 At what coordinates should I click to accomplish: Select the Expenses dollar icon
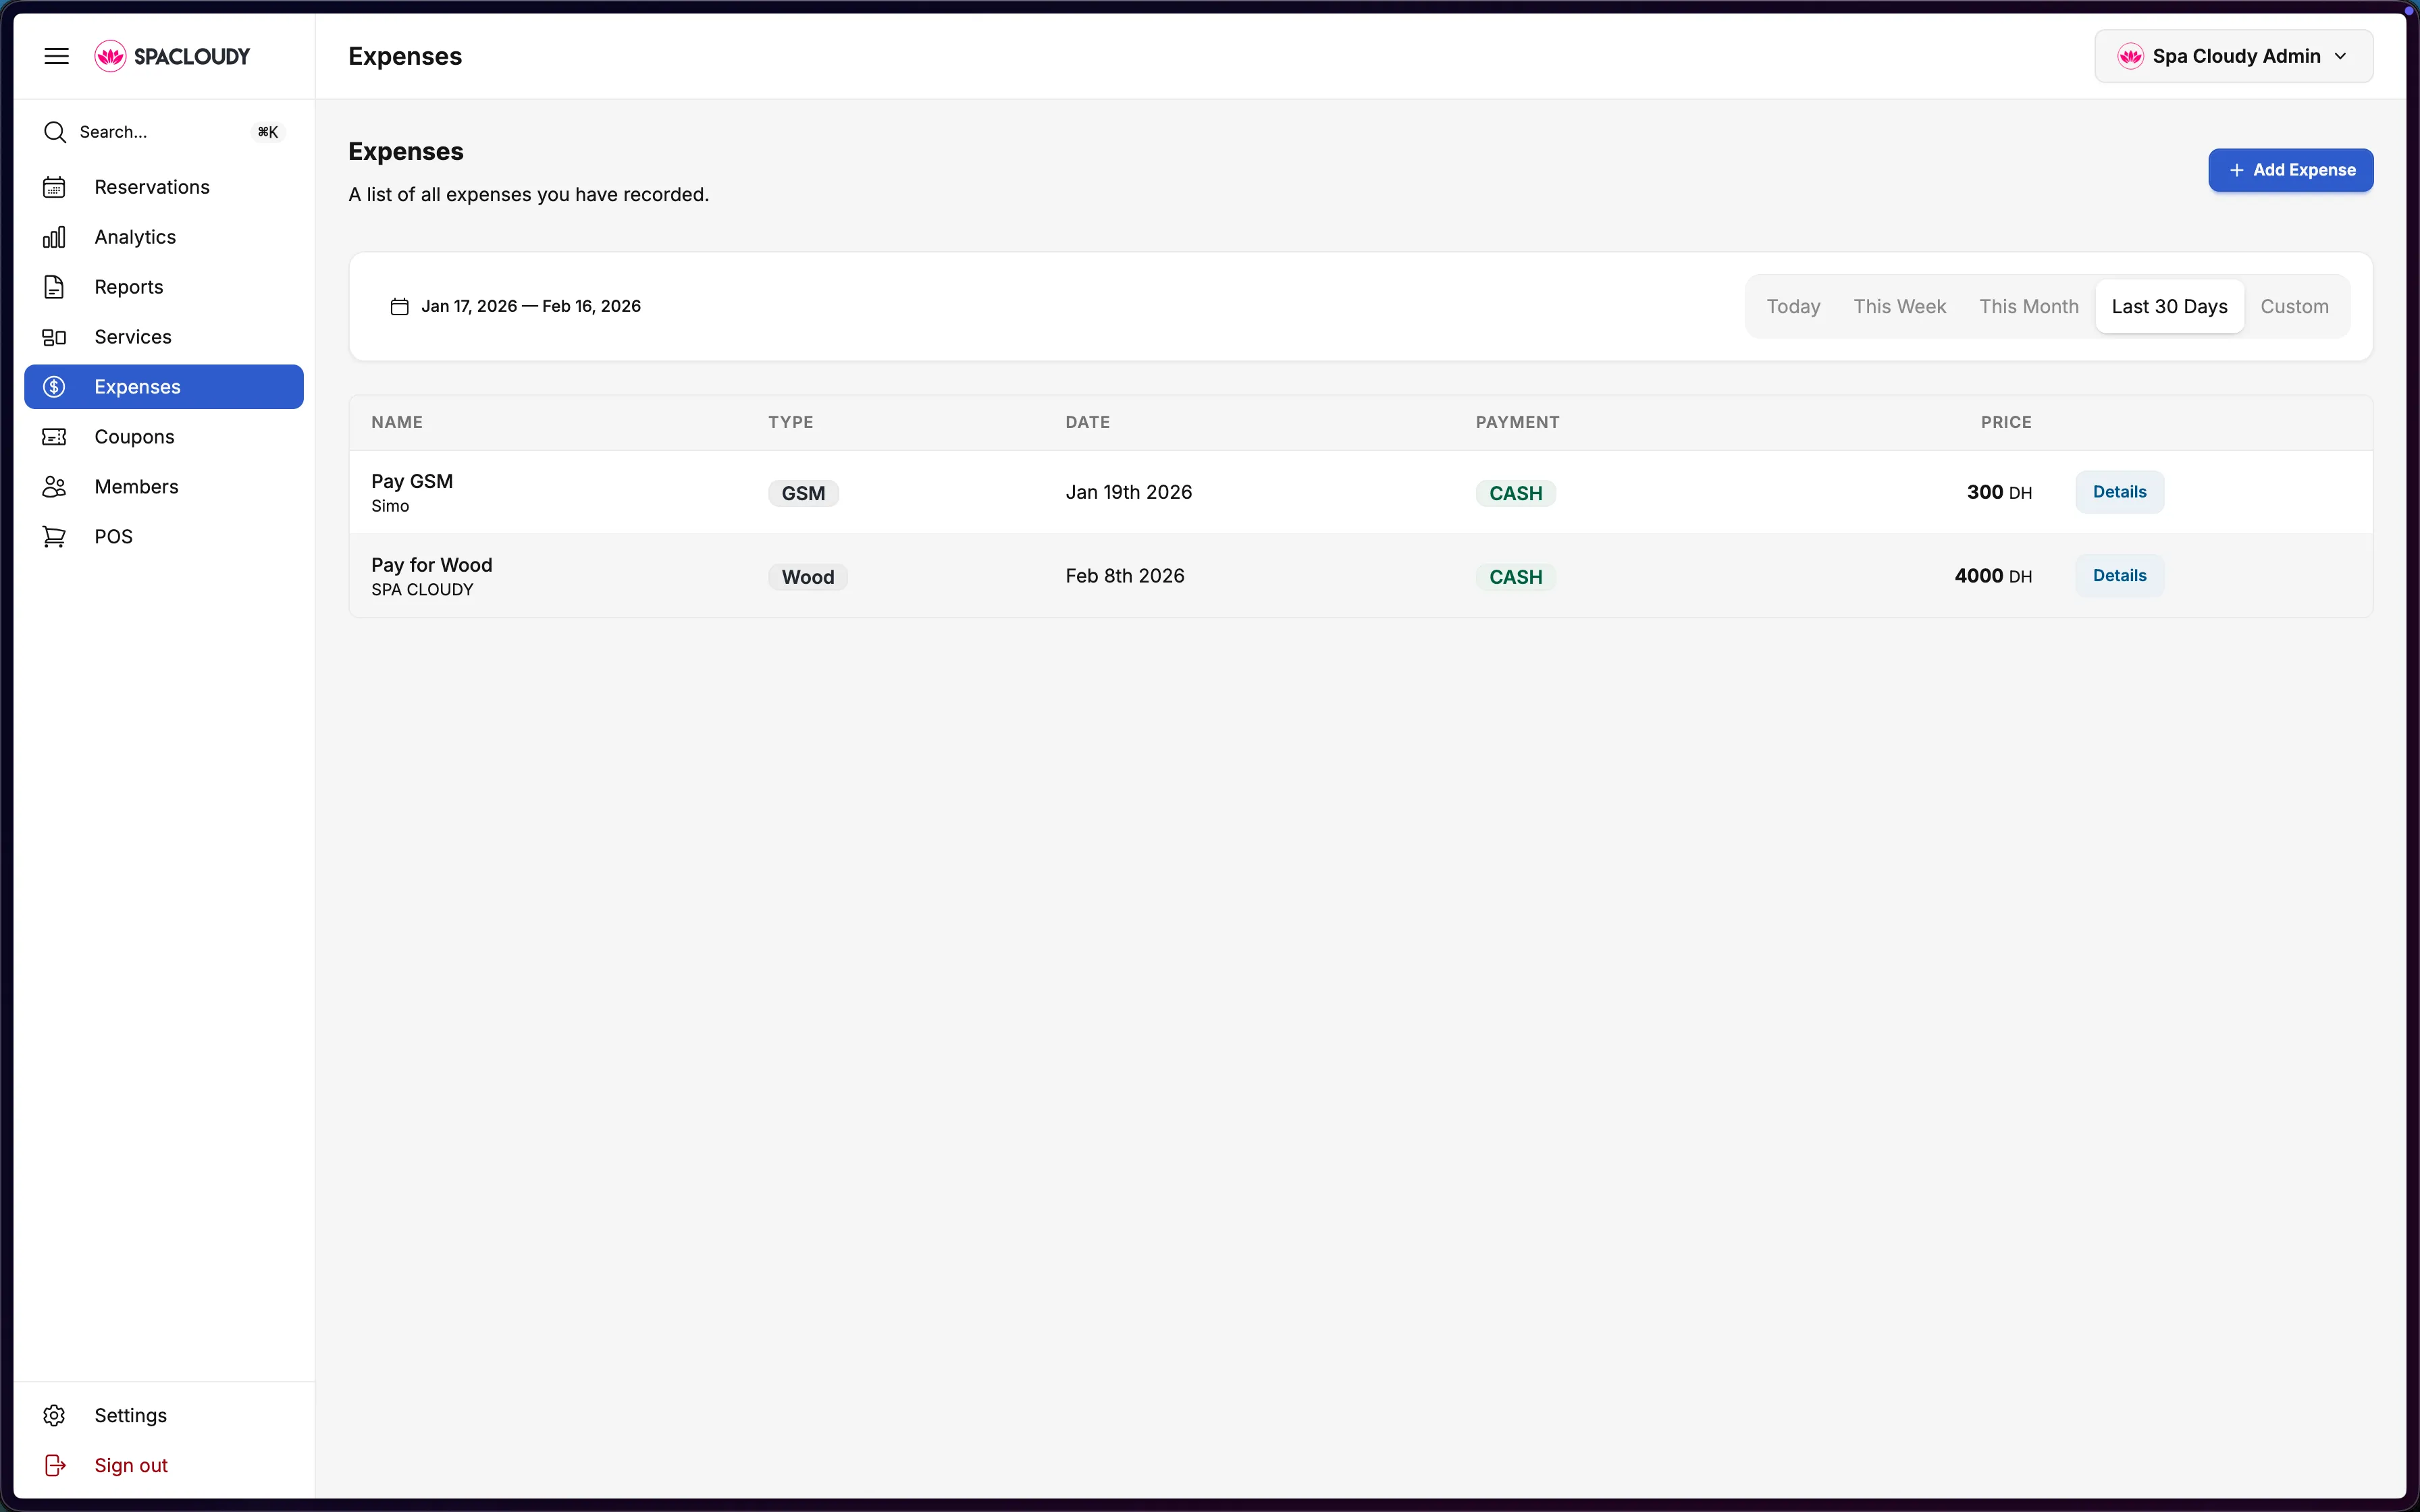[55, 387]
